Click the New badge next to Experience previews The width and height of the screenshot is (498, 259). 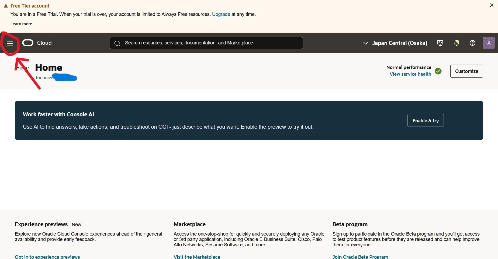click(77, 225)
